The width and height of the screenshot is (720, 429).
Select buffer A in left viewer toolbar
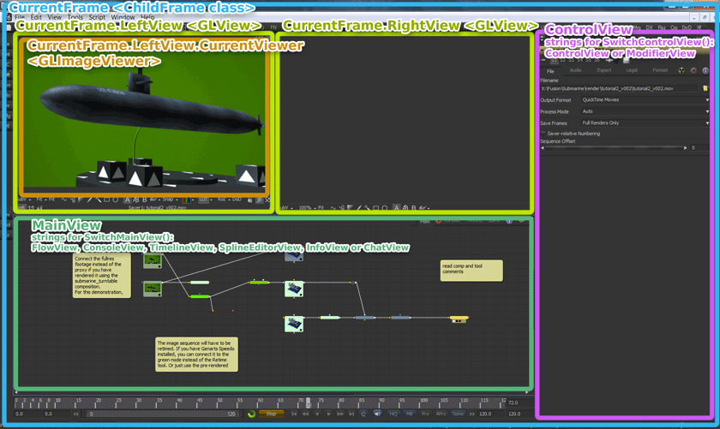pyautogui.click(x=127, y=200)
